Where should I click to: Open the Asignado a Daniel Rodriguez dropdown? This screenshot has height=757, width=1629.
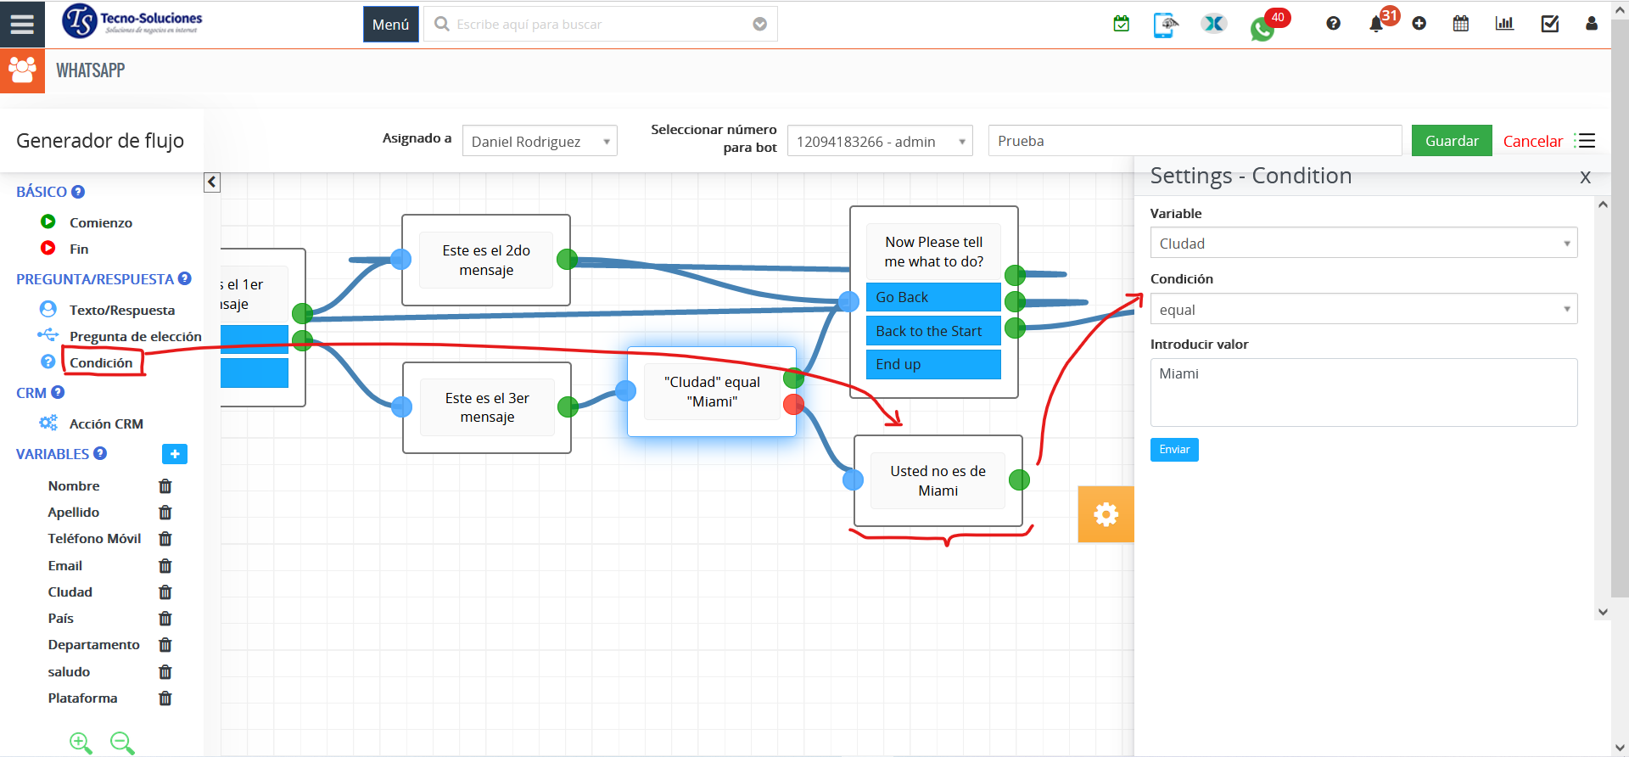pos(539,142)
